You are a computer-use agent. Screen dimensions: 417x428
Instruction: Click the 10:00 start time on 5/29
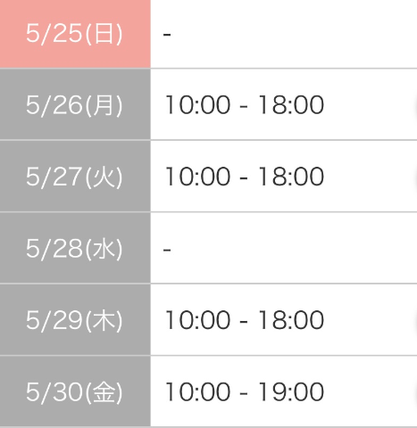[198, 320]
